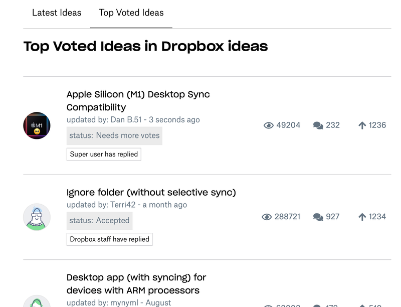Click the M1 chip avatar thumbnail
Viewport: 401px width, 307px height.
37,125
